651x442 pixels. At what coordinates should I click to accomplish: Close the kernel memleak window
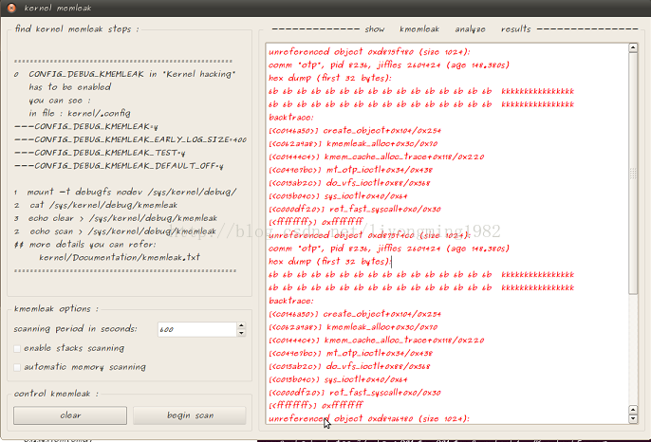tap(9, 9)
